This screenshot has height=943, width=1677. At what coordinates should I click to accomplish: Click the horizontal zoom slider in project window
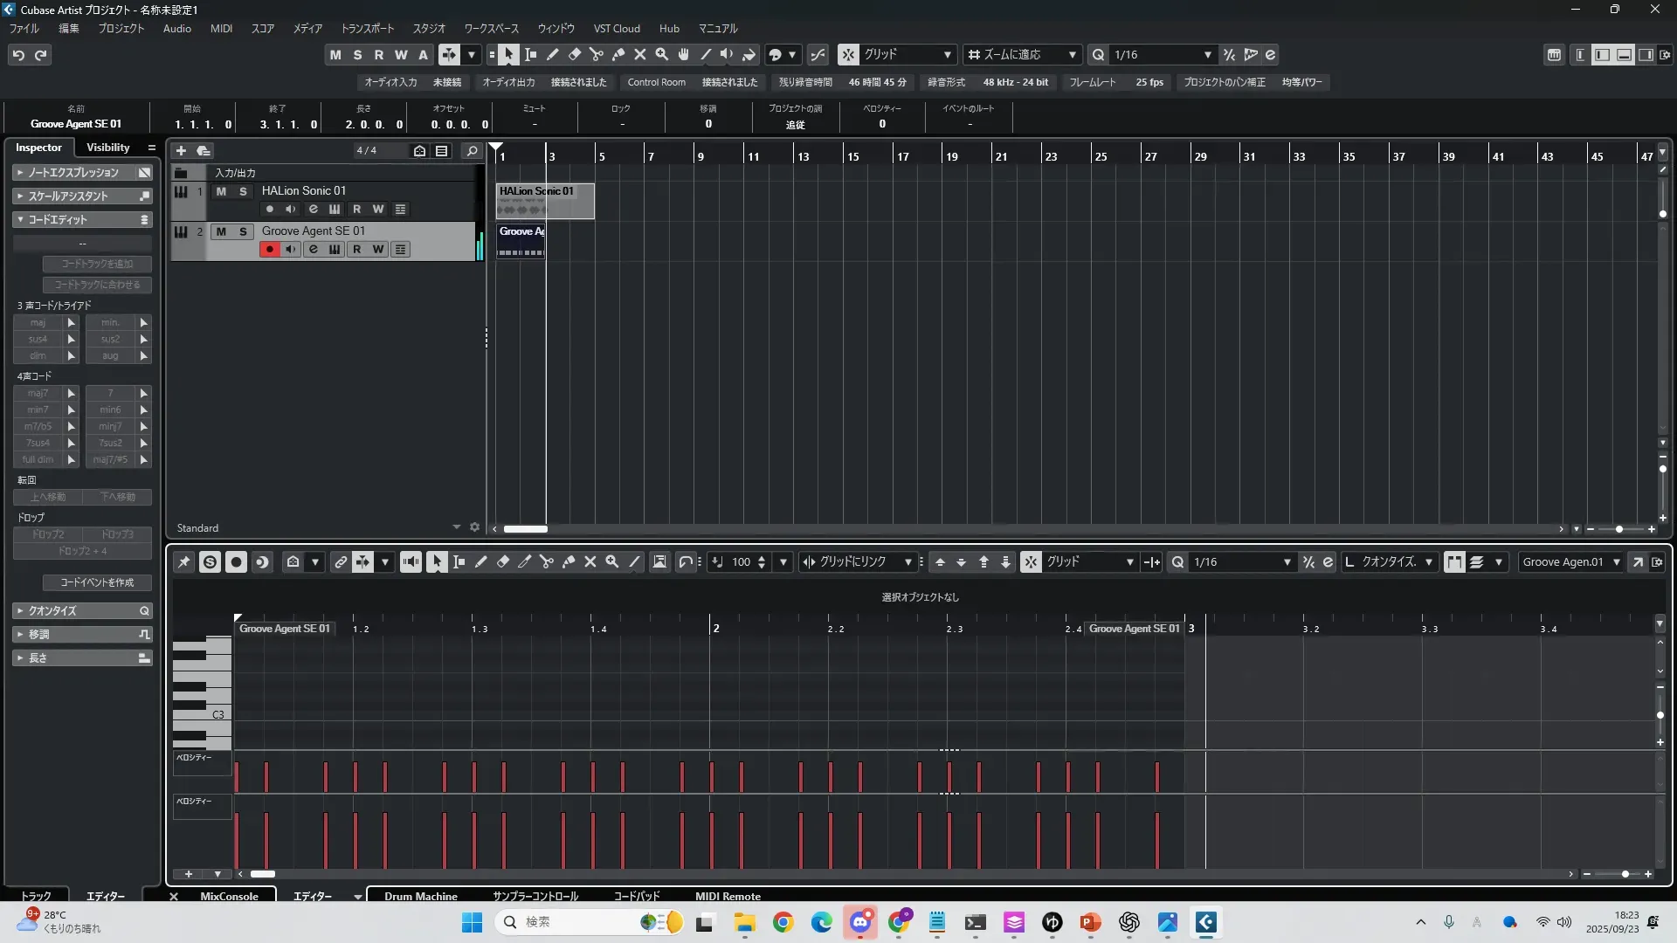coord(1618,529)
